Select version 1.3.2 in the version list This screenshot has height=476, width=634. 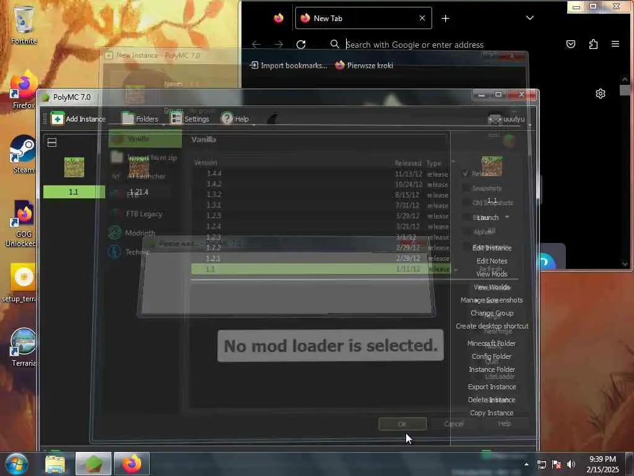coord(321,195)
